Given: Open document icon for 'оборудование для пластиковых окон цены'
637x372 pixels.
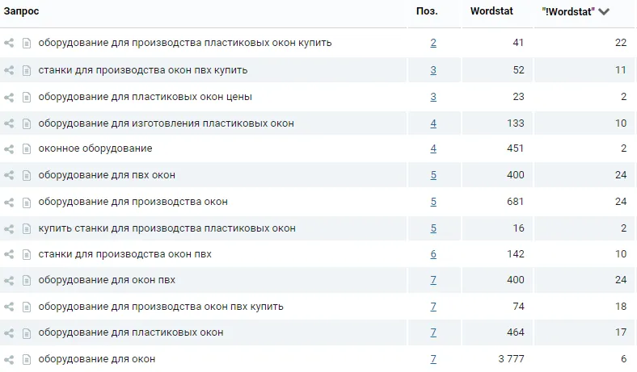Looking at the screenshot, I should coord(27,97).
